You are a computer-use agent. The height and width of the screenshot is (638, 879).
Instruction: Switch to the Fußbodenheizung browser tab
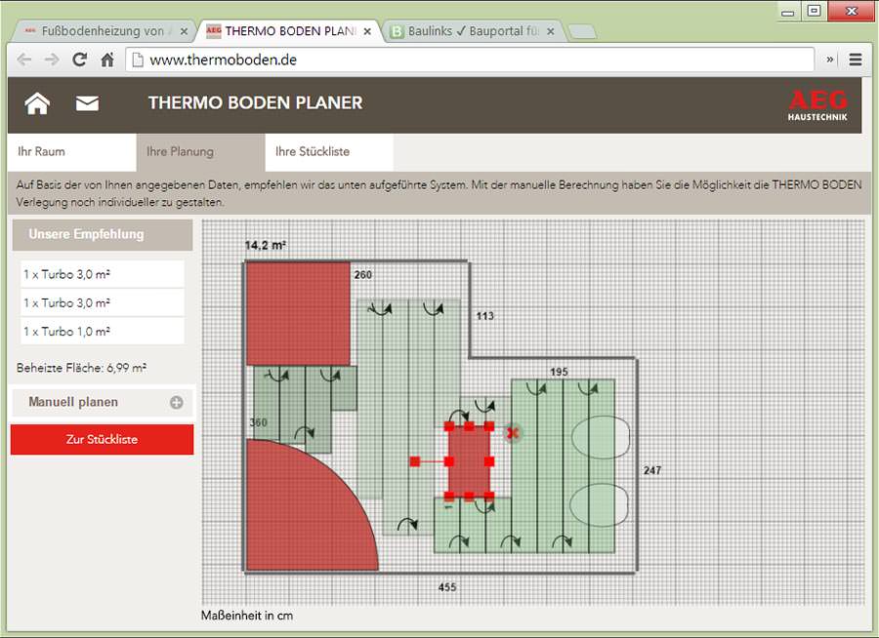coord(104,31)
